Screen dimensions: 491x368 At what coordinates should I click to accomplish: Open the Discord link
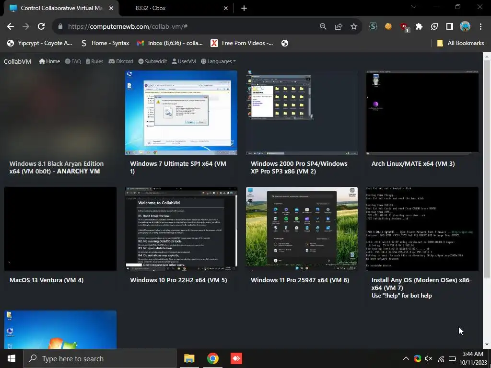[x=121, y=61]
